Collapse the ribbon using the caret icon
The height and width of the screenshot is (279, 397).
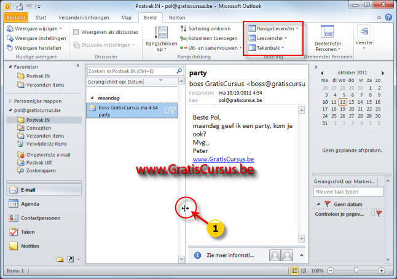[x=379, y=17]
